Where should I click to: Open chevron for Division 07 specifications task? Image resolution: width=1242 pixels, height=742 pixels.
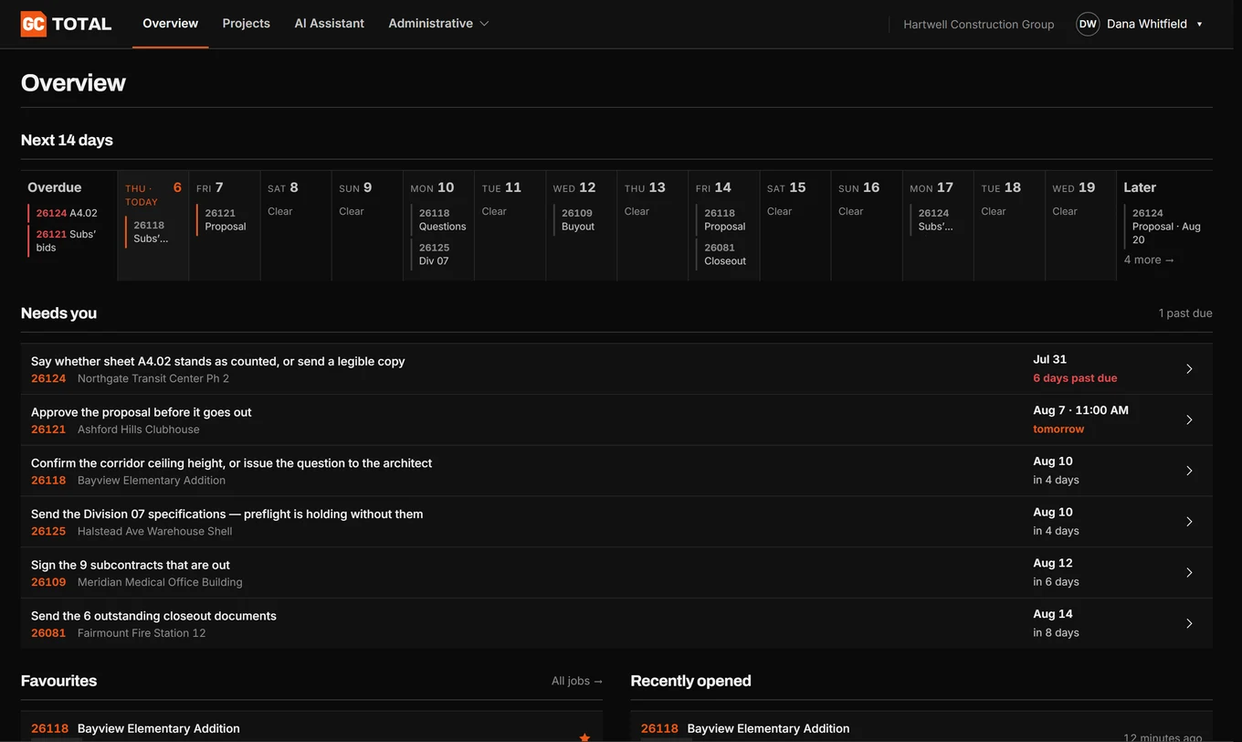click(1189, 522)
